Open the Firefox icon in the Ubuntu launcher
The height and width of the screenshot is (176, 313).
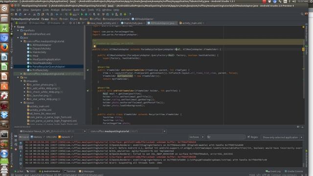click(4, 47)
